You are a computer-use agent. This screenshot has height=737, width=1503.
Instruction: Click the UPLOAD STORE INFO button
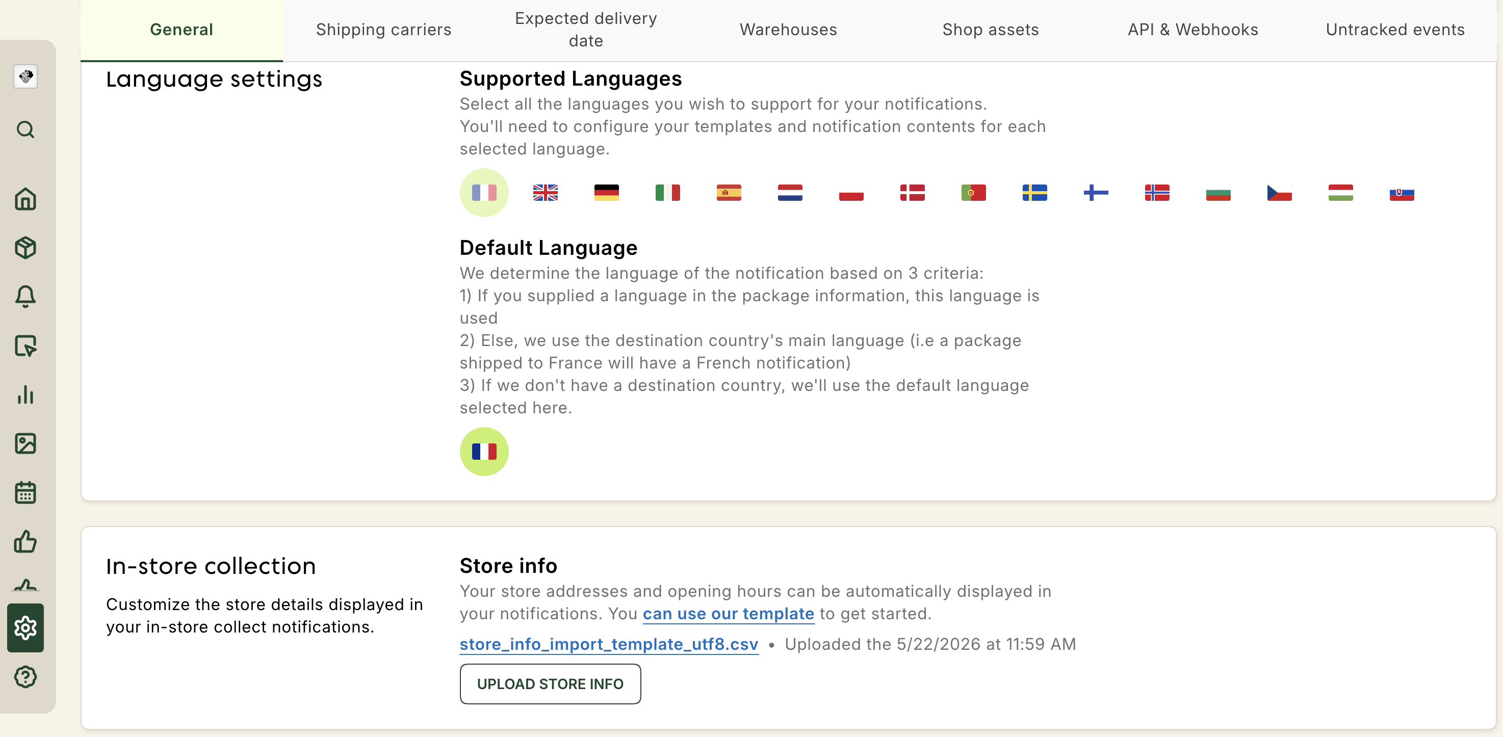coord(550,684)
